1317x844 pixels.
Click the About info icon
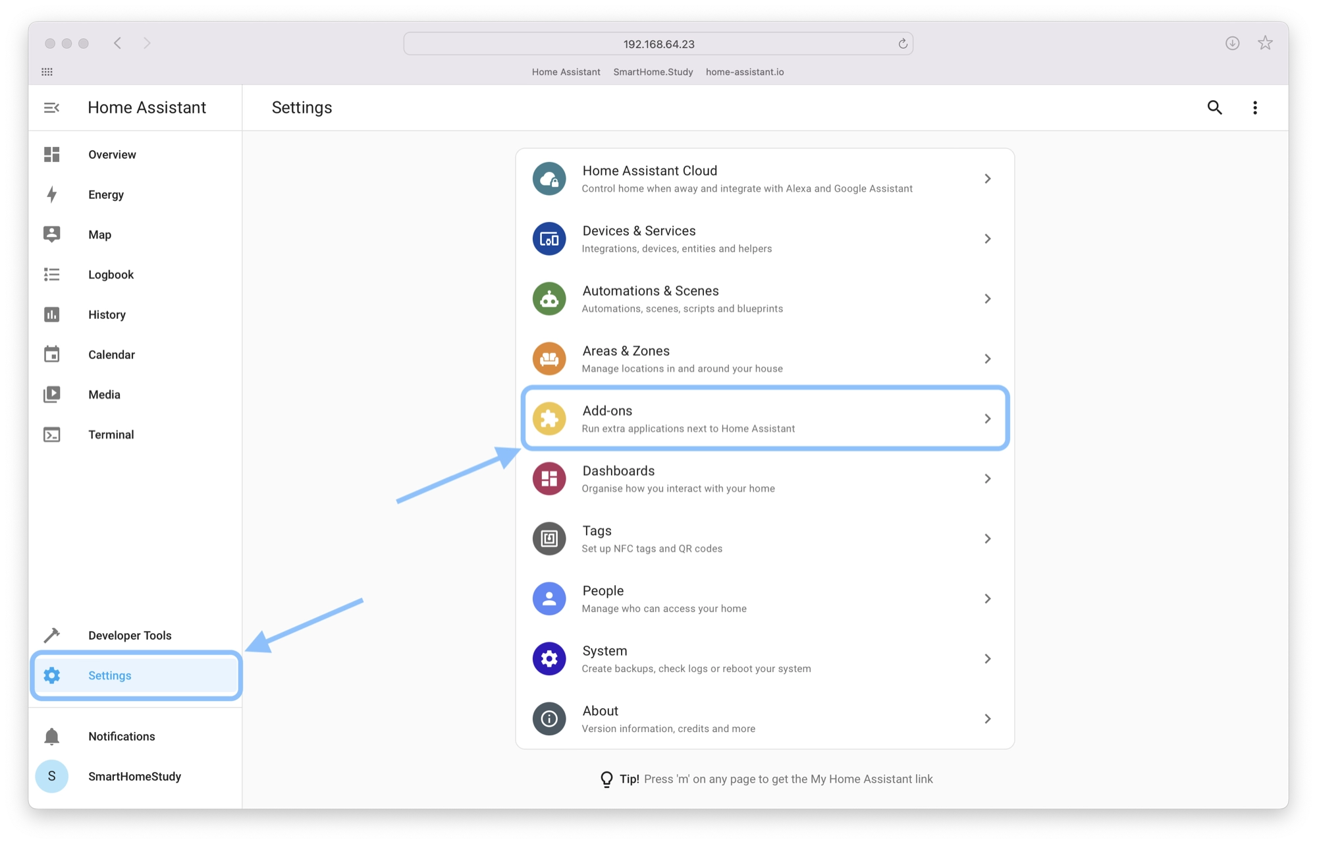pos(549,719)
